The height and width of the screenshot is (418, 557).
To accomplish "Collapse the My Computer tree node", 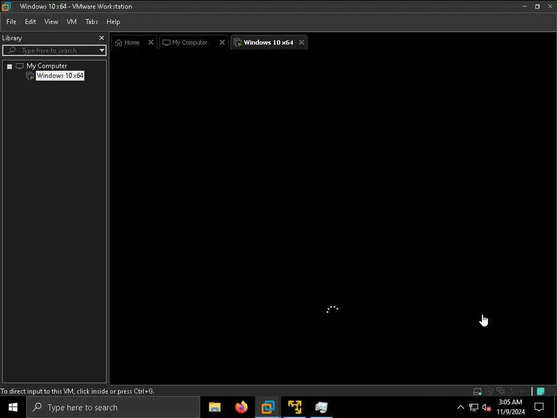I will click(x=10, y=66).
